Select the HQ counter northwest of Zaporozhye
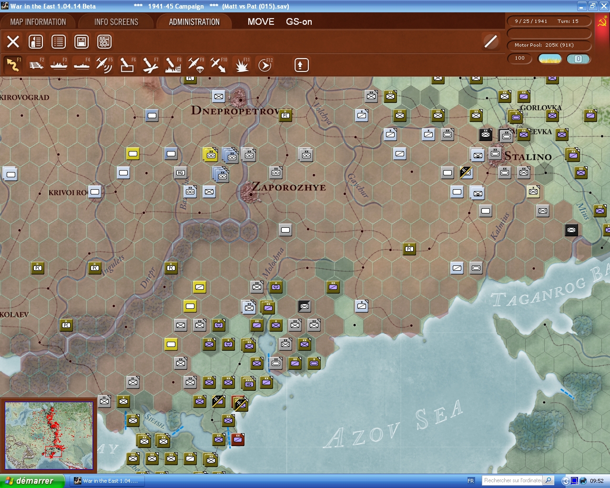 point(181,173)
